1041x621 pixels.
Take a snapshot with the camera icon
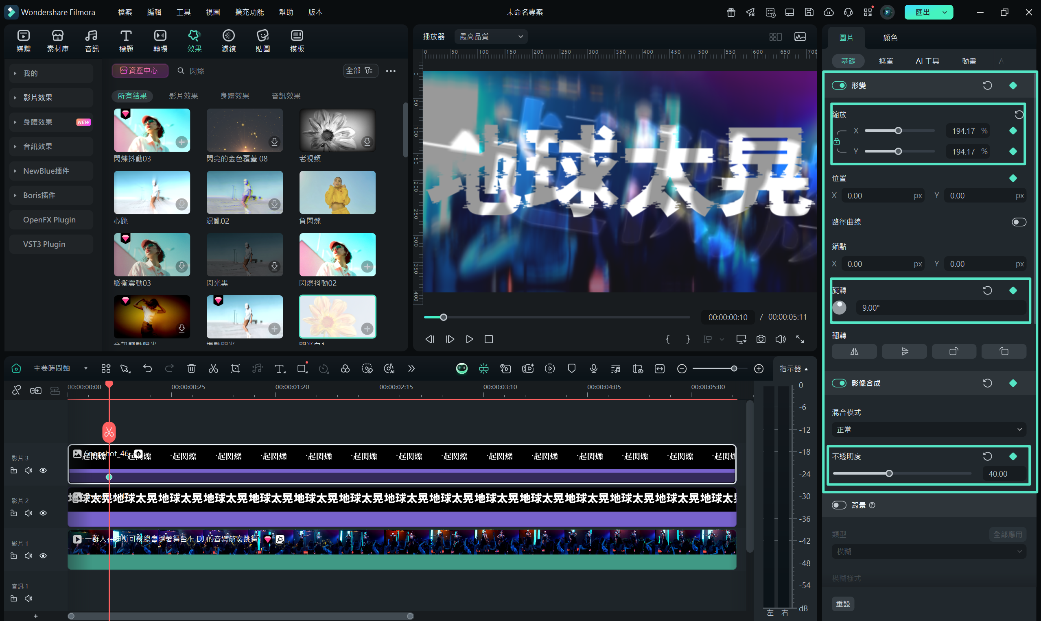761,339
